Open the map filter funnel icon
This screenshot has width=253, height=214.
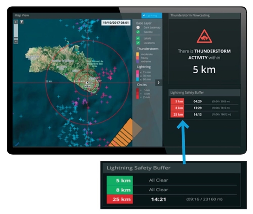[22, 22]
